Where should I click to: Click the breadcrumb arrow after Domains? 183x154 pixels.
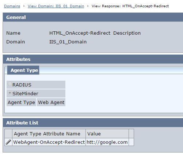(x=24, y=6)
